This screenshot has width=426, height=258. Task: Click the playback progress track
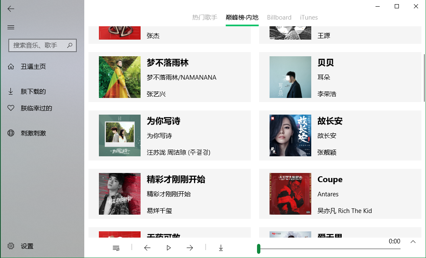point(329,248)
